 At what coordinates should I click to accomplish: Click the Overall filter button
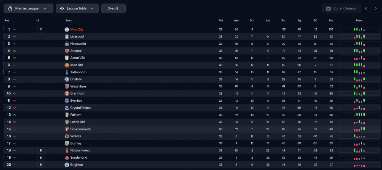click(x=113, y=8)
